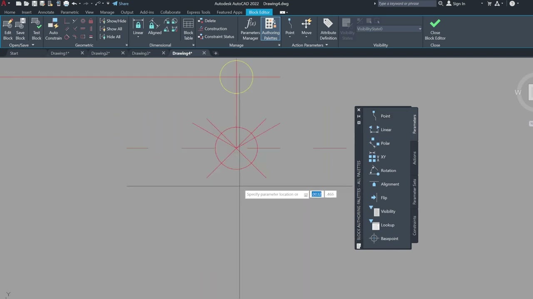
Task: Open Parameters Manager
Action: (250, 29)
